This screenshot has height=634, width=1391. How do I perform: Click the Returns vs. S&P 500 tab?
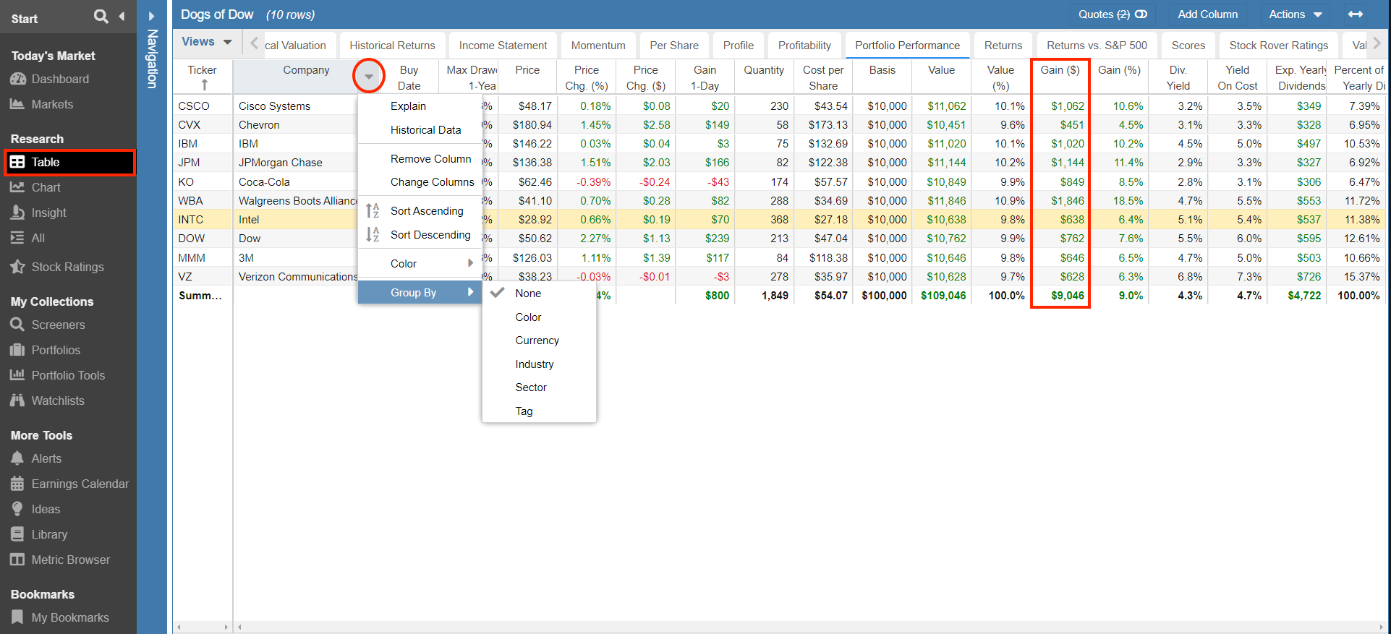[x=1097, y=46]
